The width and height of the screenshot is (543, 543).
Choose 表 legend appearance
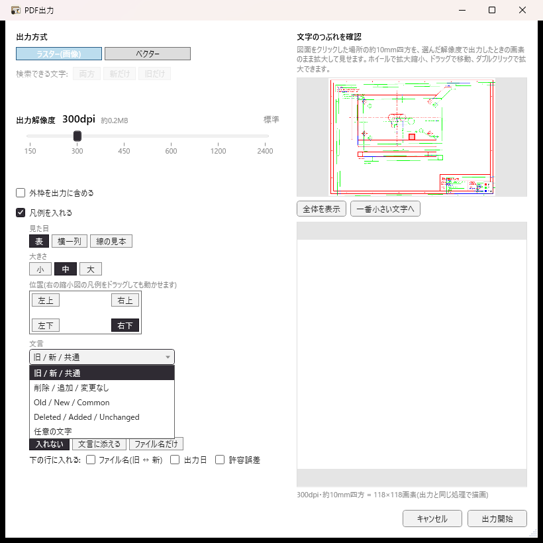39,241
